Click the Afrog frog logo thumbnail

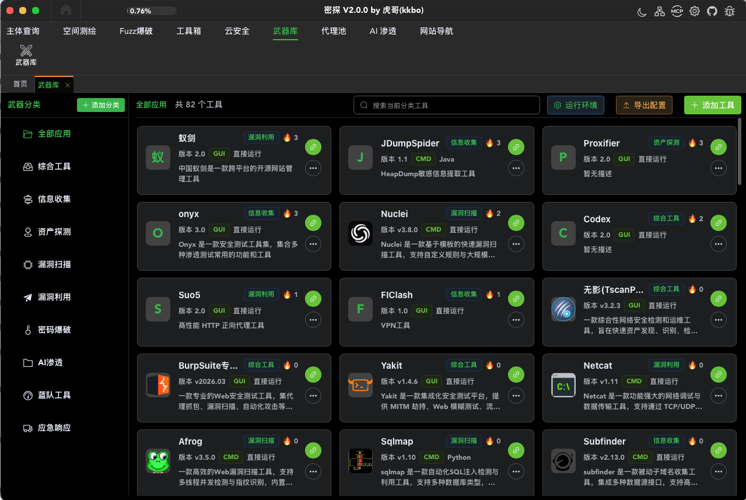(x=158, y=461)
